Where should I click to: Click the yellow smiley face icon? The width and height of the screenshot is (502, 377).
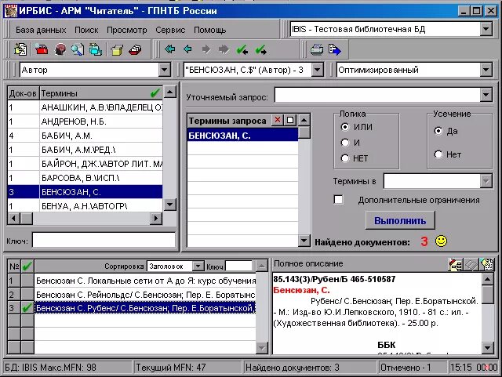pyautogui.click(x=441, y=241)
